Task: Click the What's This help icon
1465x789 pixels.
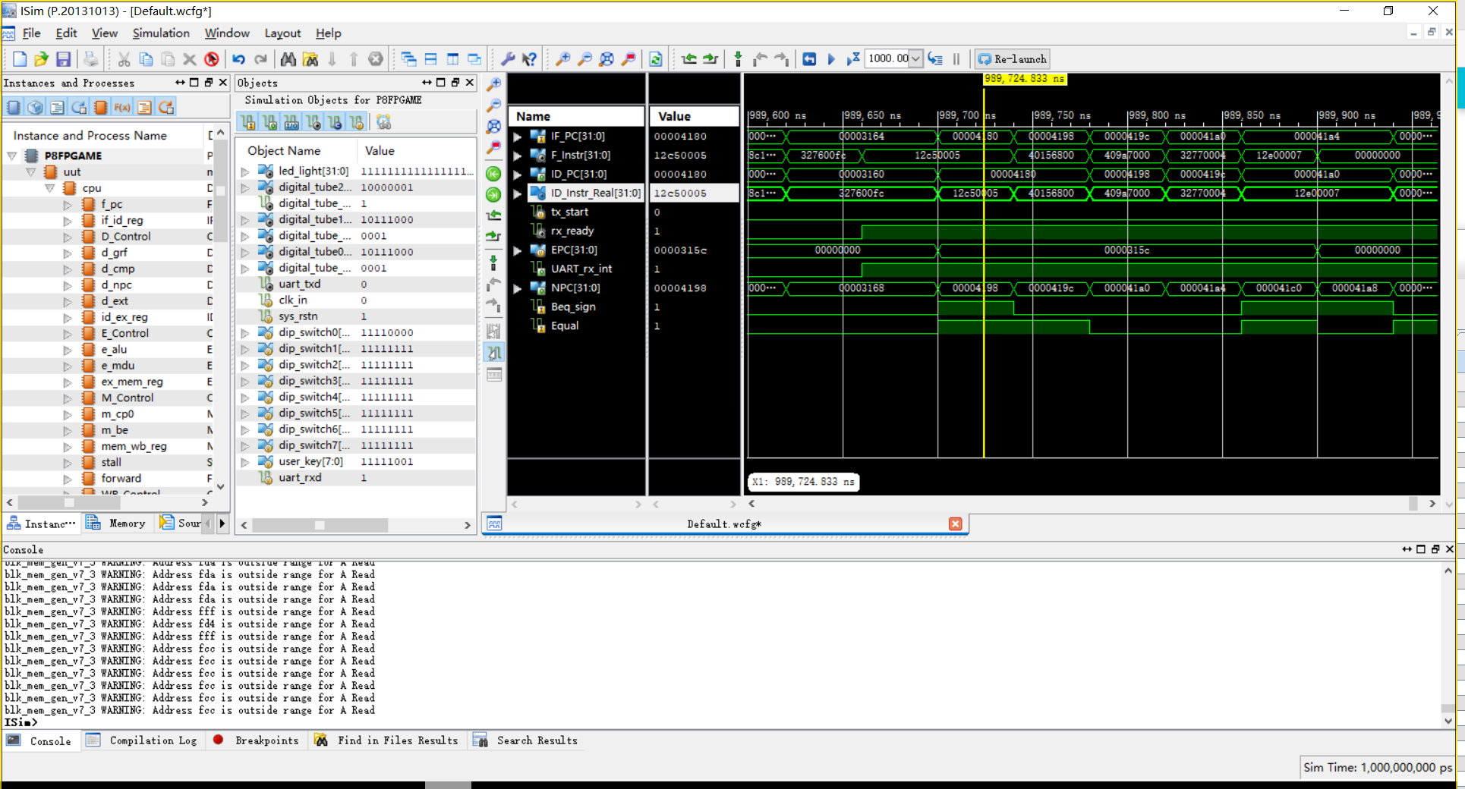Action: [x=530, y=59]
